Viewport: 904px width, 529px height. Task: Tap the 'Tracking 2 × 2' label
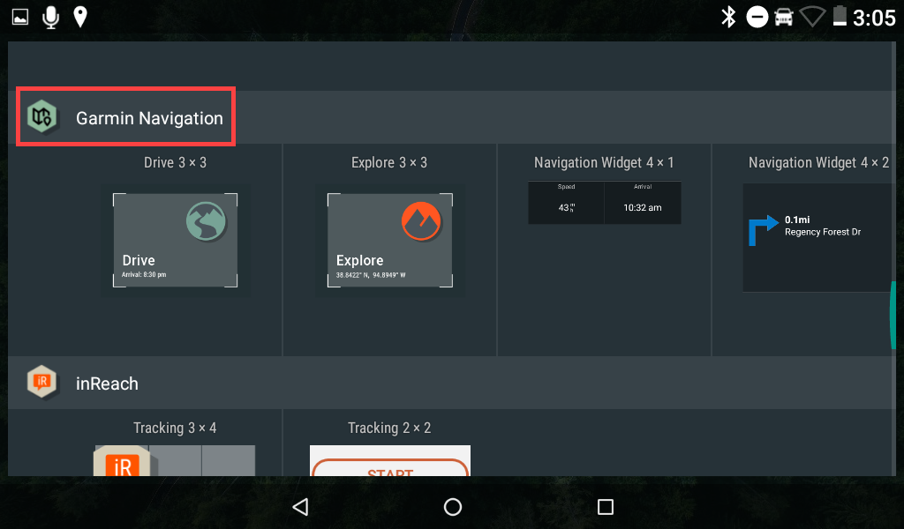389,428
